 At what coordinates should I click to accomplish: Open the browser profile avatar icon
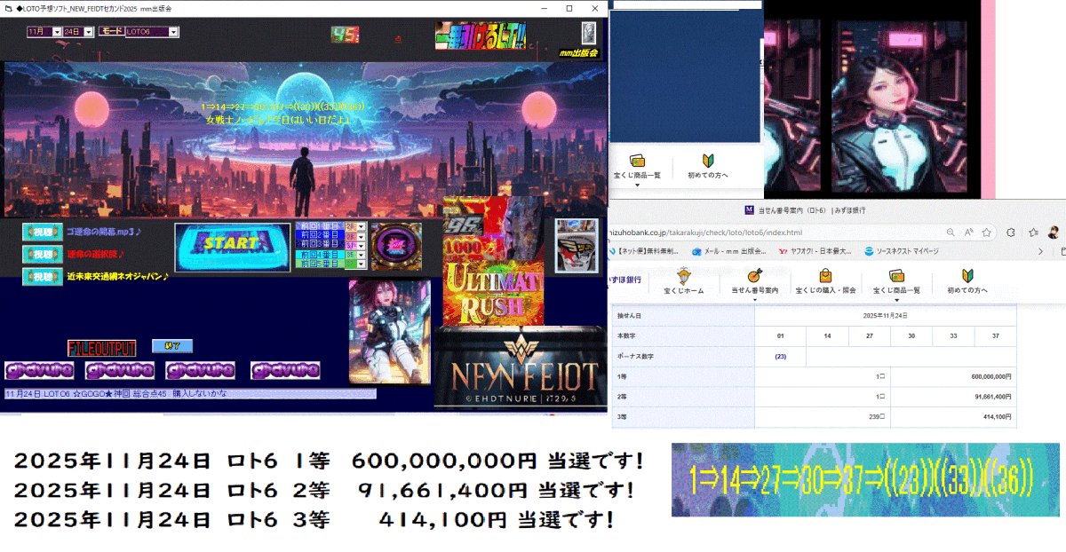[1054, 233]
